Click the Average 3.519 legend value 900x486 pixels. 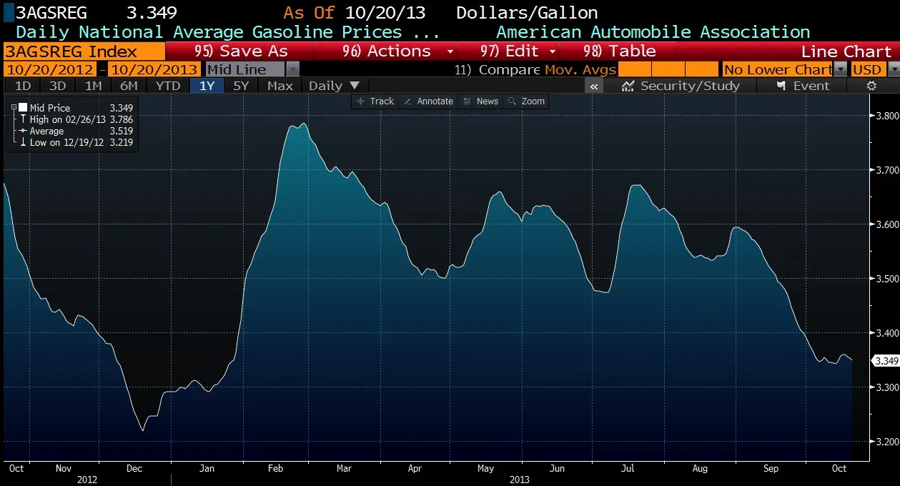(x=122, y=132)
